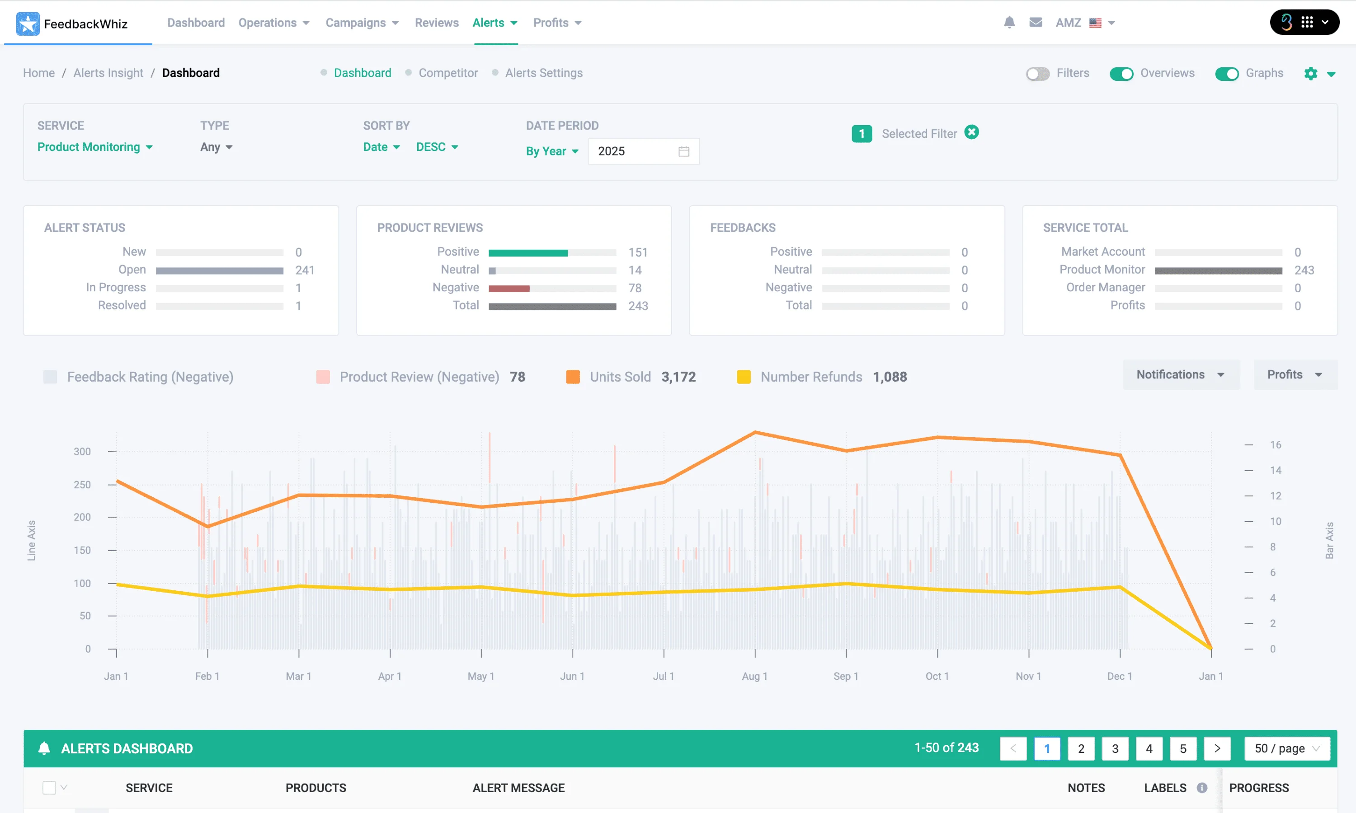The height and width of the screenshot is (813, 1356).
Task: Disable the Graphs toggle
Action: coord(1226,74)
